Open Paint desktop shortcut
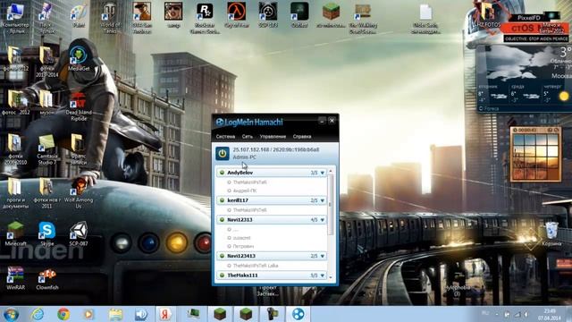This screenshot has width=572, height=322. click(79, 15)
